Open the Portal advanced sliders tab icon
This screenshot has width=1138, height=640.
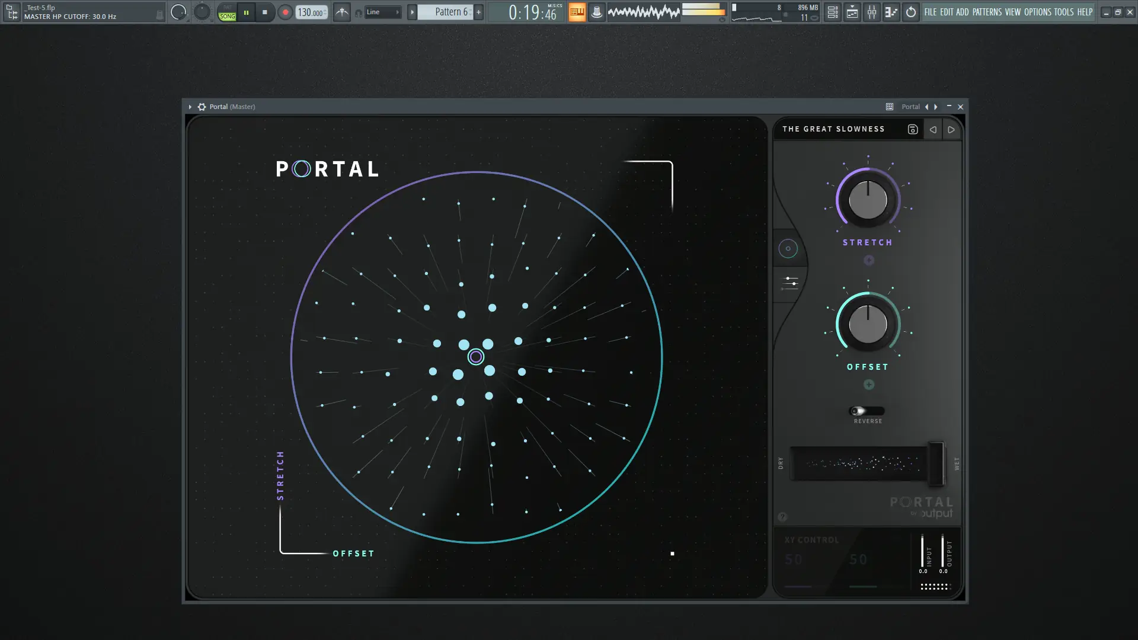point(790,283)
